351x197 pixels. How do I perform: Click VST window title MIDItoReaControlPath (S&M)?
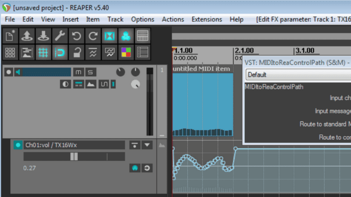pos(295,63)
